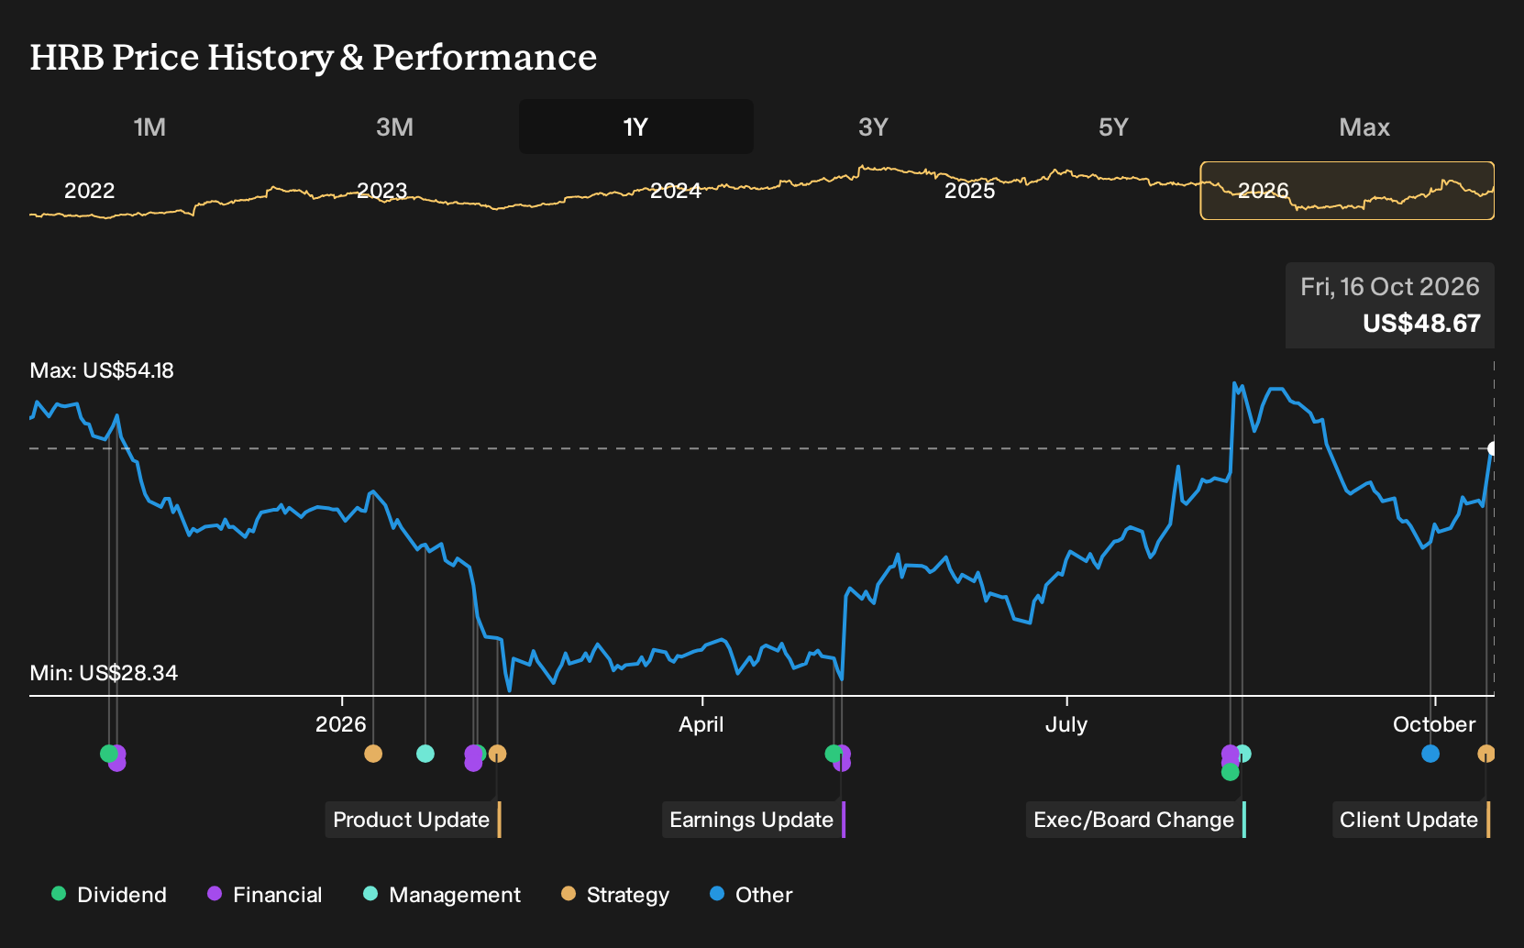The height and width of the screenshot is (948, 1524).
Task: Click the white current price point on chart
Action: [x=1493, y=448]
